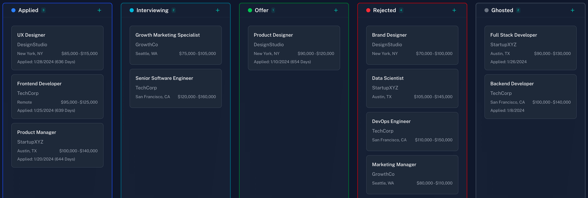The height and width of the screenshot is (198, 588).
Task: Click the red dot beside Rejected
Action: point(368,10)
